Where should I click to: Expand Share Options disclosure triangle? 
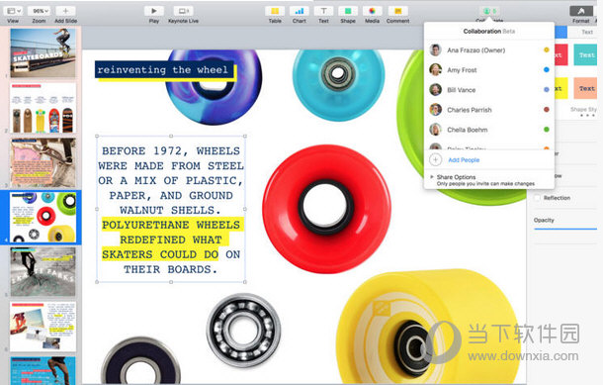point(432,177)
